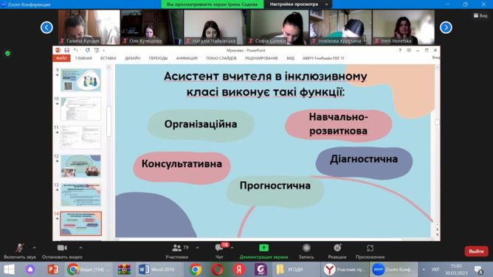Image resolution: width=493 pixels, height=277 pixels.
Task: Show previous participants with left arrow
Action: (46, 27)
